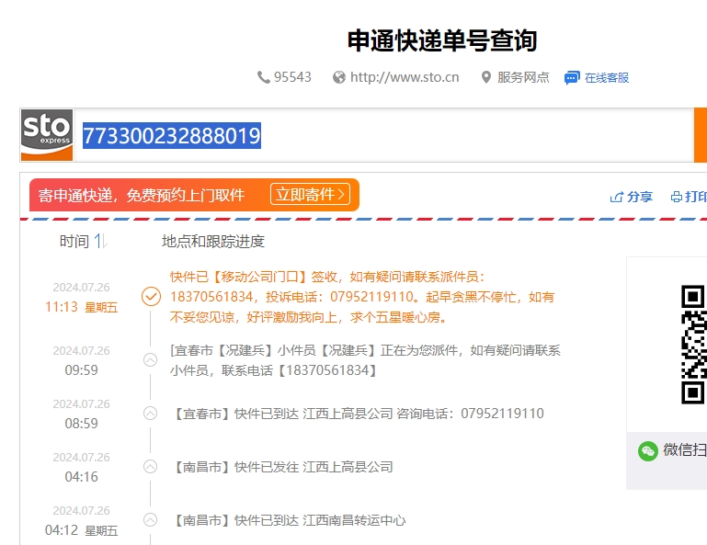
Task: Collapse the tracking entry icon at 09:59
Action: click(150, 359)
